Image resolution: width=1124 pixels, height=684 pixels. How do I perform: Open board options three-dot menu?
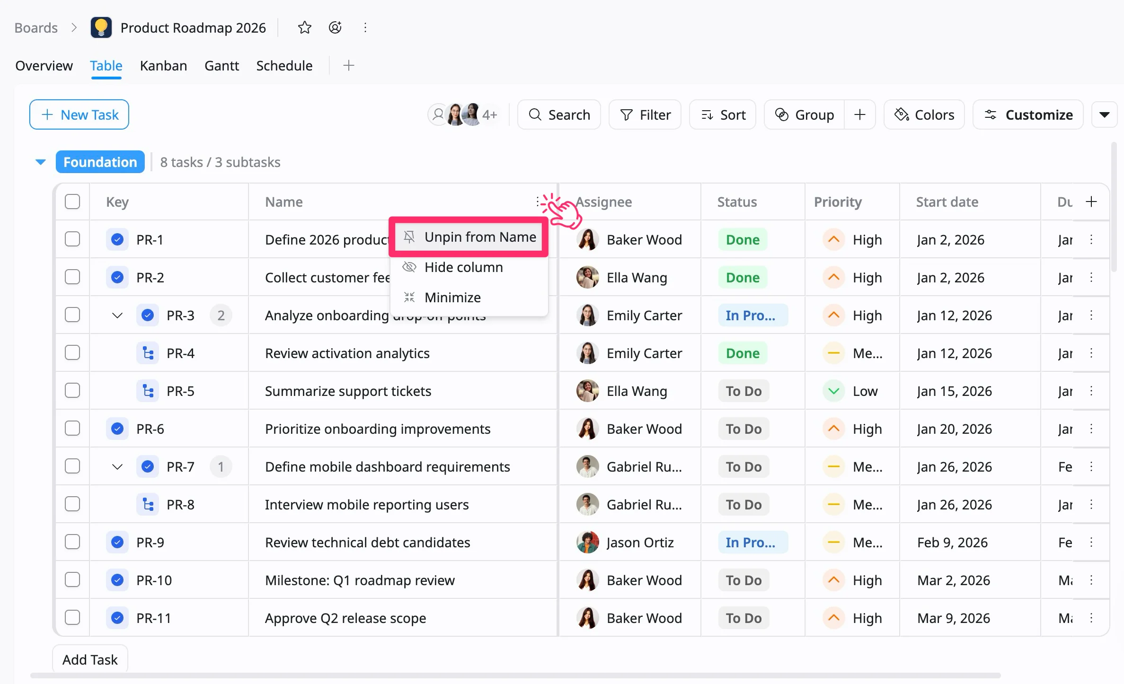pos(365,27)
